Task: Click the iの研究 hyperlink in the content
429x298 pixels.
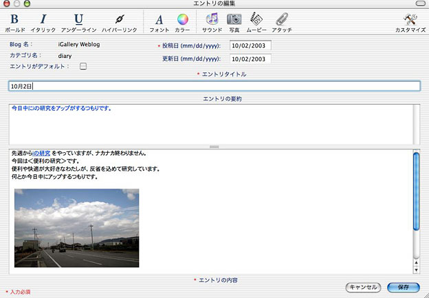Action: coord(41,153)
